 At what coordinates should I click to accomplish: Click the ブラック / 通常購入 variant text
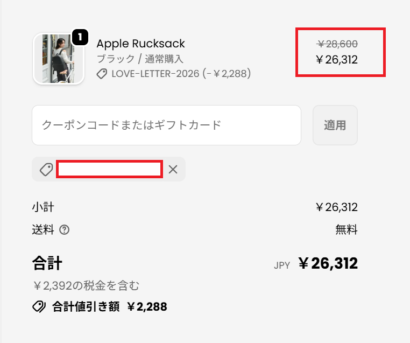tap(140, 59)
